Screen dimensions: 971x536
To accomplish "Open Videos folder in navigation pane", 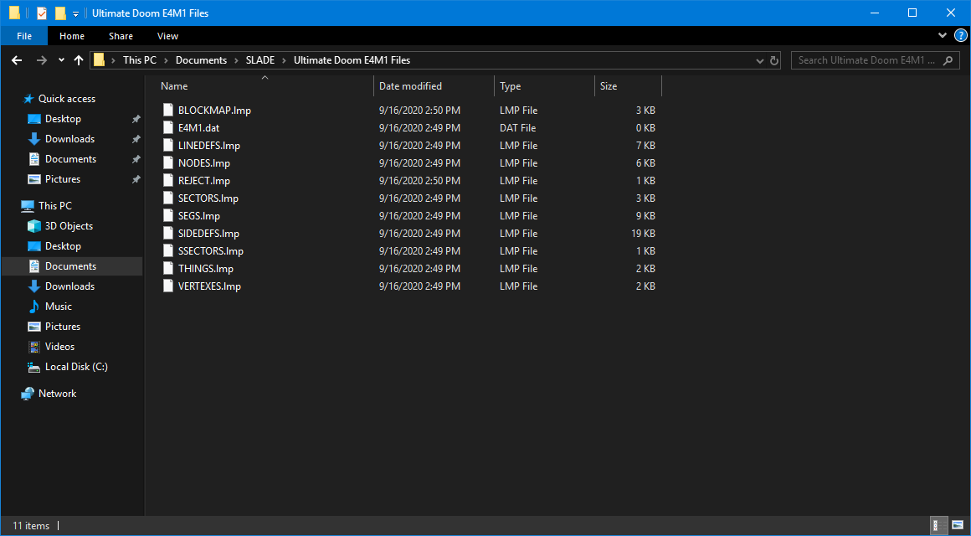I will [59, 347].
